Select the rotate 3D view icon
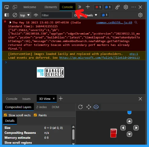This screenshot has width=149, height=147. [x=96, y=107]
